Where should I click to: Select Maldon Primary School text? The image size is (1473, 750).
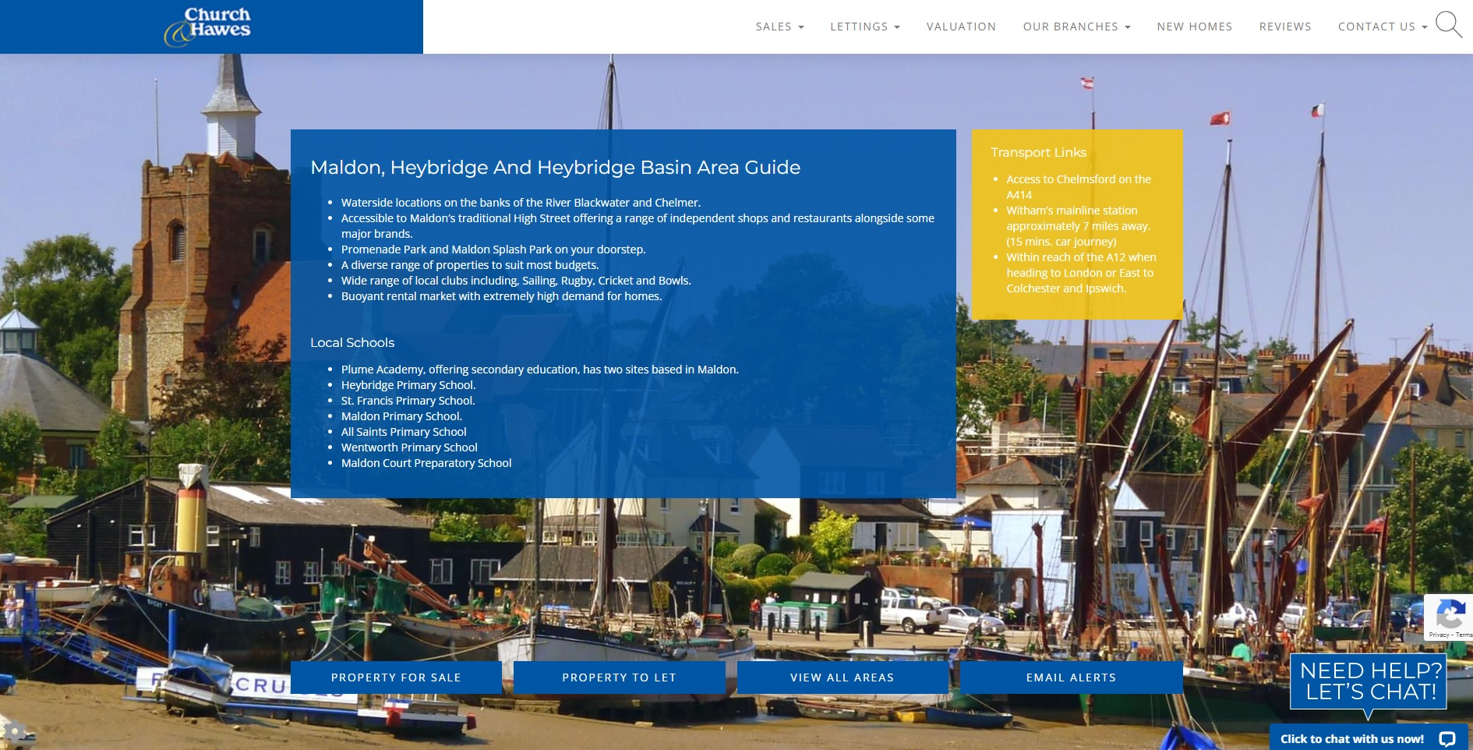[401, 416]
